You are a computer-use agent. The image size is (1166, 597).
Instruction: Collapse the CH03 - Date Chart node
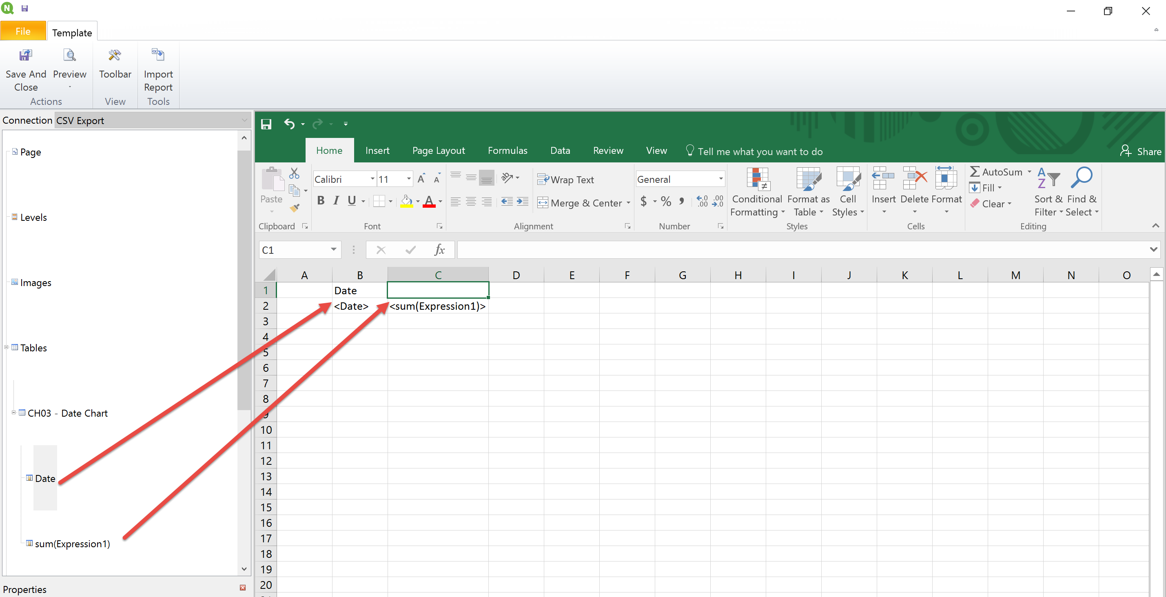(x=13, y=412)
